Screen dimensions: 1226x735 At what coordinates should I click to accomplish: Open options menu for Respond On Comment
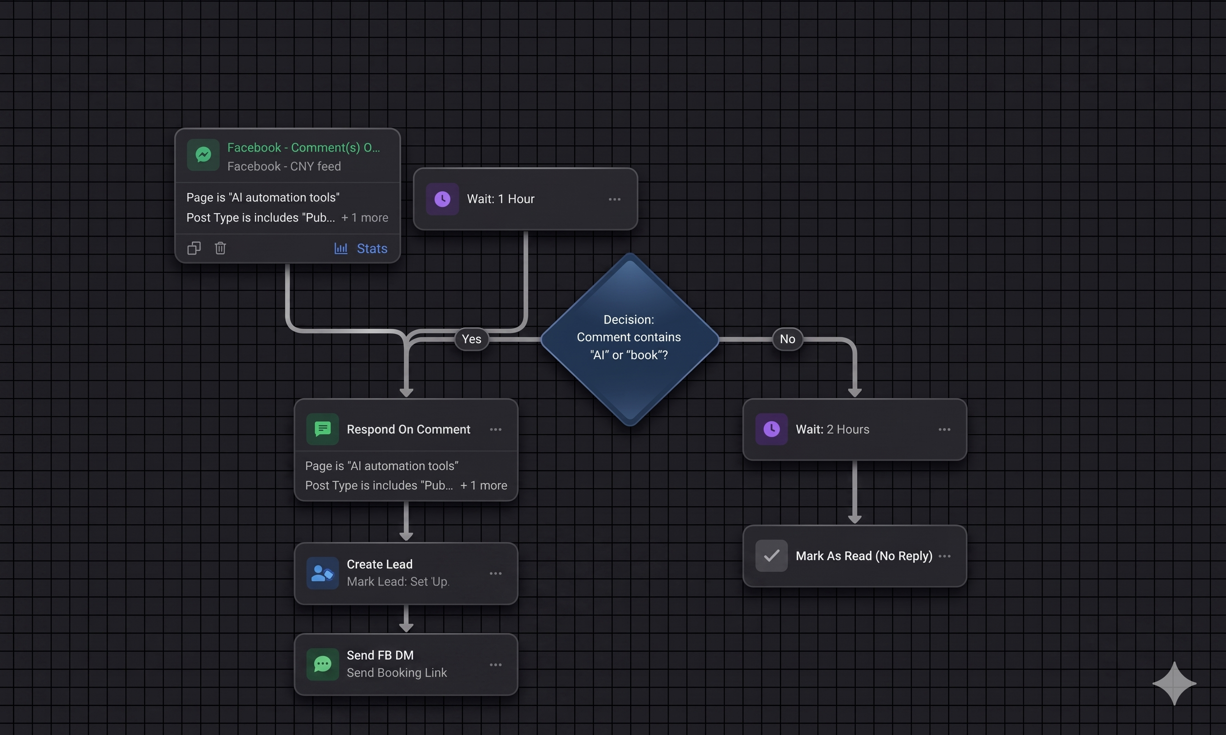[x=495, y=430]
